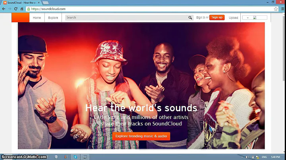The height and width of the screenshot is (160, 286).
Task: Show hidden system tray icons
Action: [242, 157]
